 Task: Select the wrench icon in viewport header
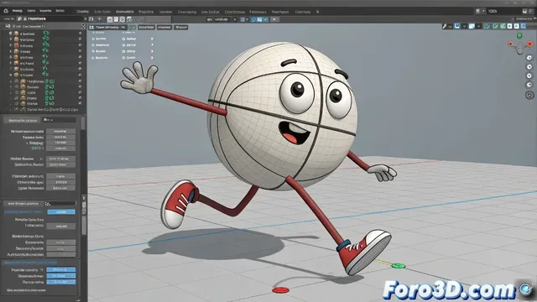(x=445, y=26)
